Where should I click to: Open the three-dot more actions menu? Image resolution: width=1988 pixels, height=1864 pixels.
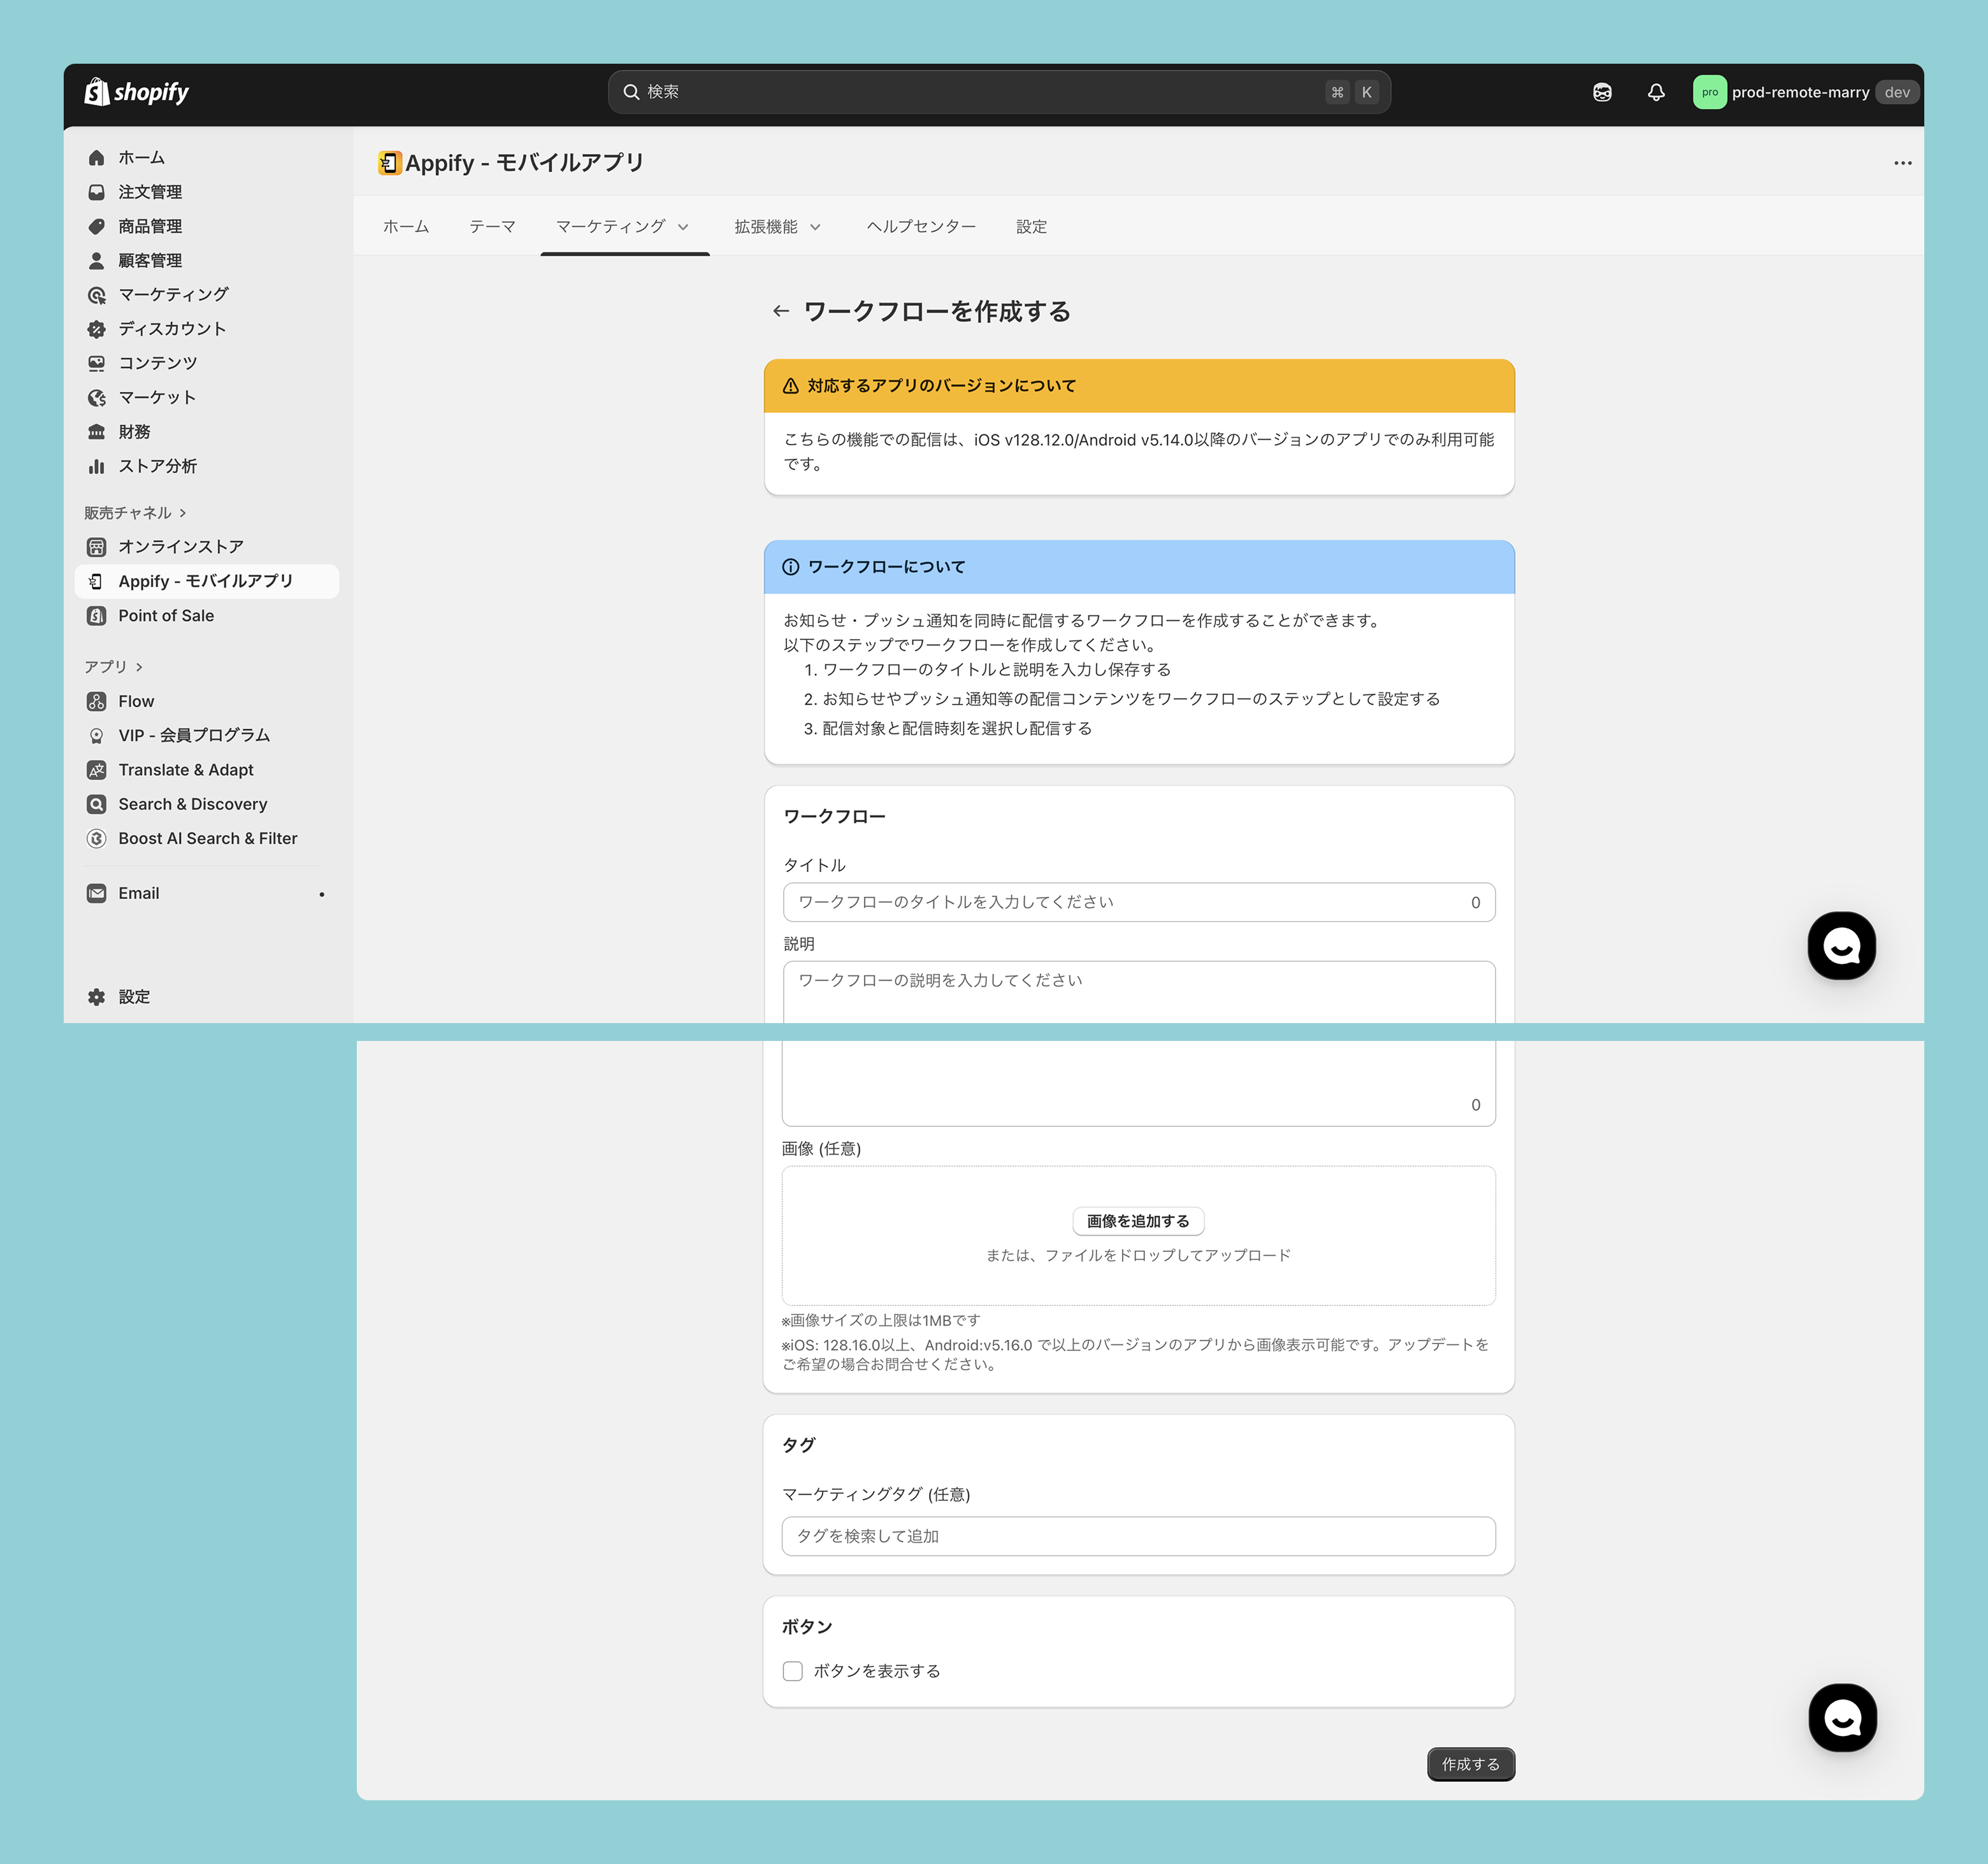tap(1902, 163)
